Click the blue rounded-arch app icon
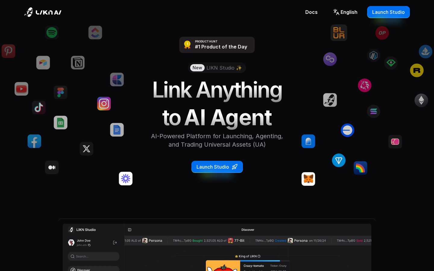The height and width of the screenshot is (271, 434). (308, 141)
